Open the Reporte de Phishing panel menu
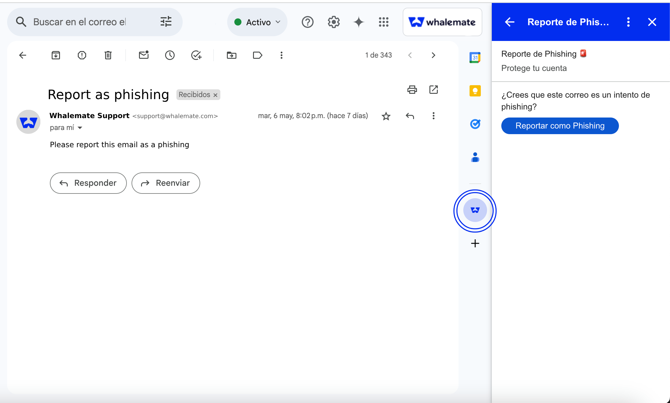The image size is (670, 403). click(x=628, y=22)
